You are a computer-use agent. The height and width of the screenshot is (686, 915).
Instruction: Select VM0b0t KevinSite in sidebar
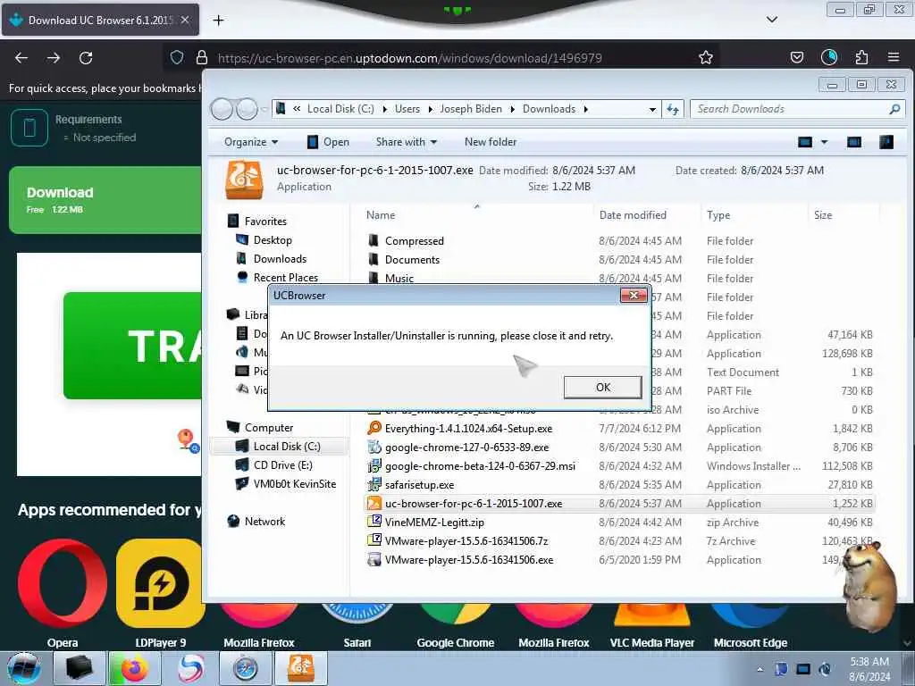point(294,483)
